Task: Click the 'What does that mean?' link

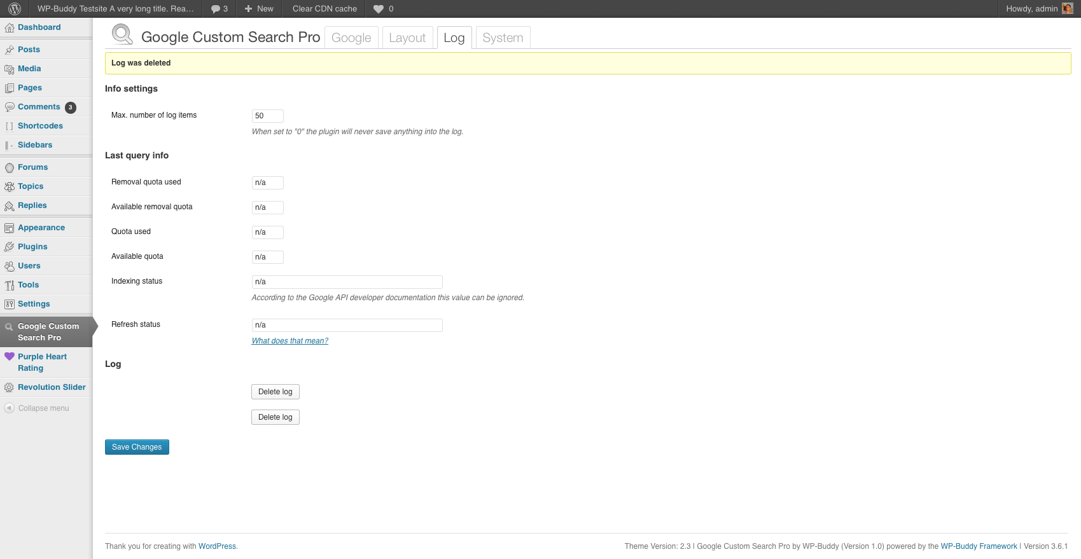Action: tap(290, 341)
